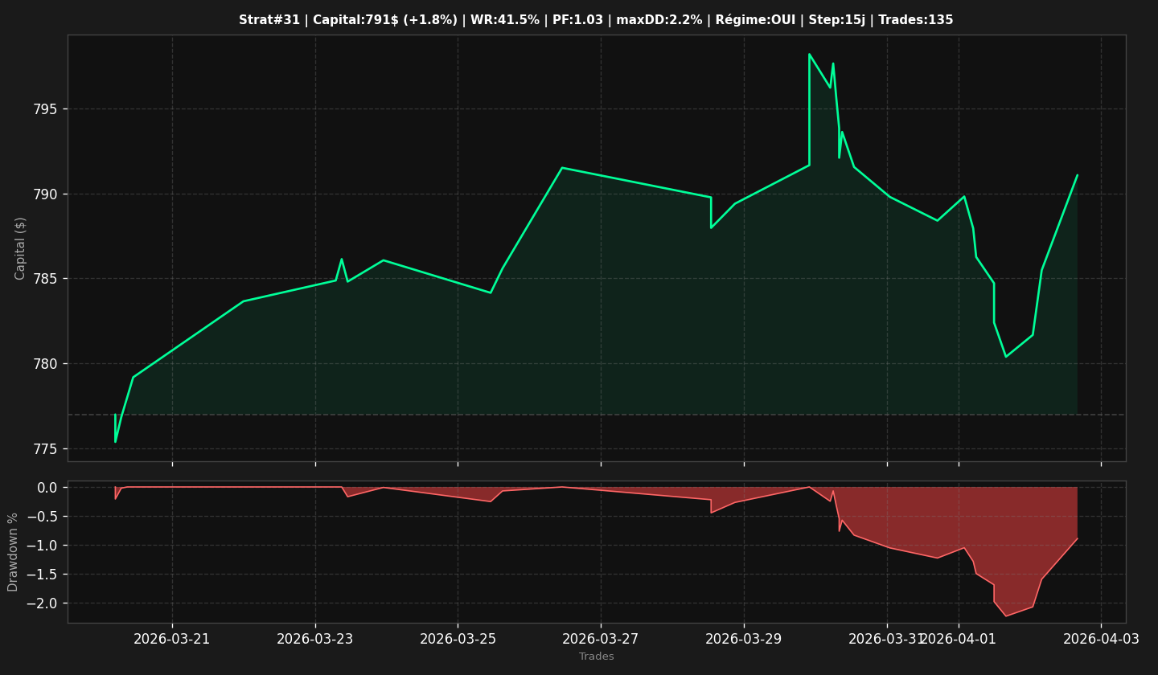This screenshot has width=1158, height=675.
Task: Click the Drawdown % axis label
Action: tap(14, 552)
